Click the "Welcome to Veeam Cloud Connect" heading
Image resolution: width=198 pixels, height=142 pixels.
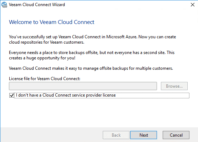(x=51, y=22)
